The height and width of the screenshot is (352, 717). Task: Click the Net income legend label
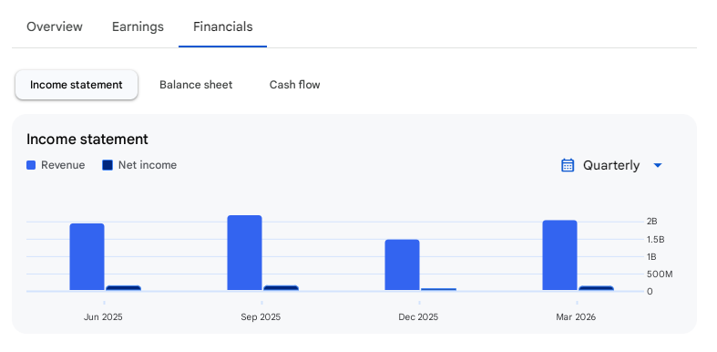[x=148, y=165]
